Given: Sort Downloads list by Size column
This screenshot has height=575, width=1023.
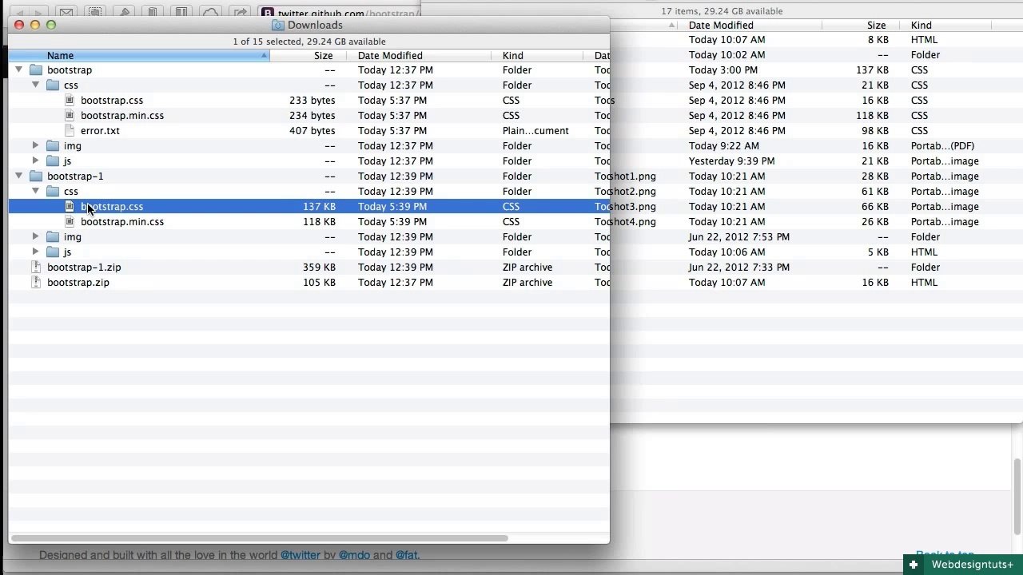Looking at the screenshot, I should pyautogui.click(x=308, y=55).
